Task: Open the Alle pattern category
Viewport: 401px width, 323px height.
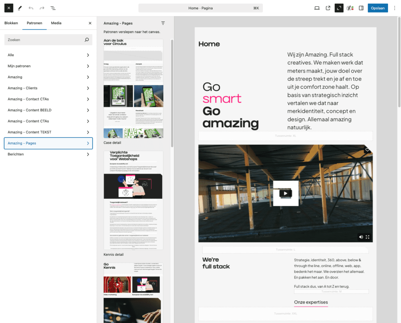Action: (x=48, y=55)
